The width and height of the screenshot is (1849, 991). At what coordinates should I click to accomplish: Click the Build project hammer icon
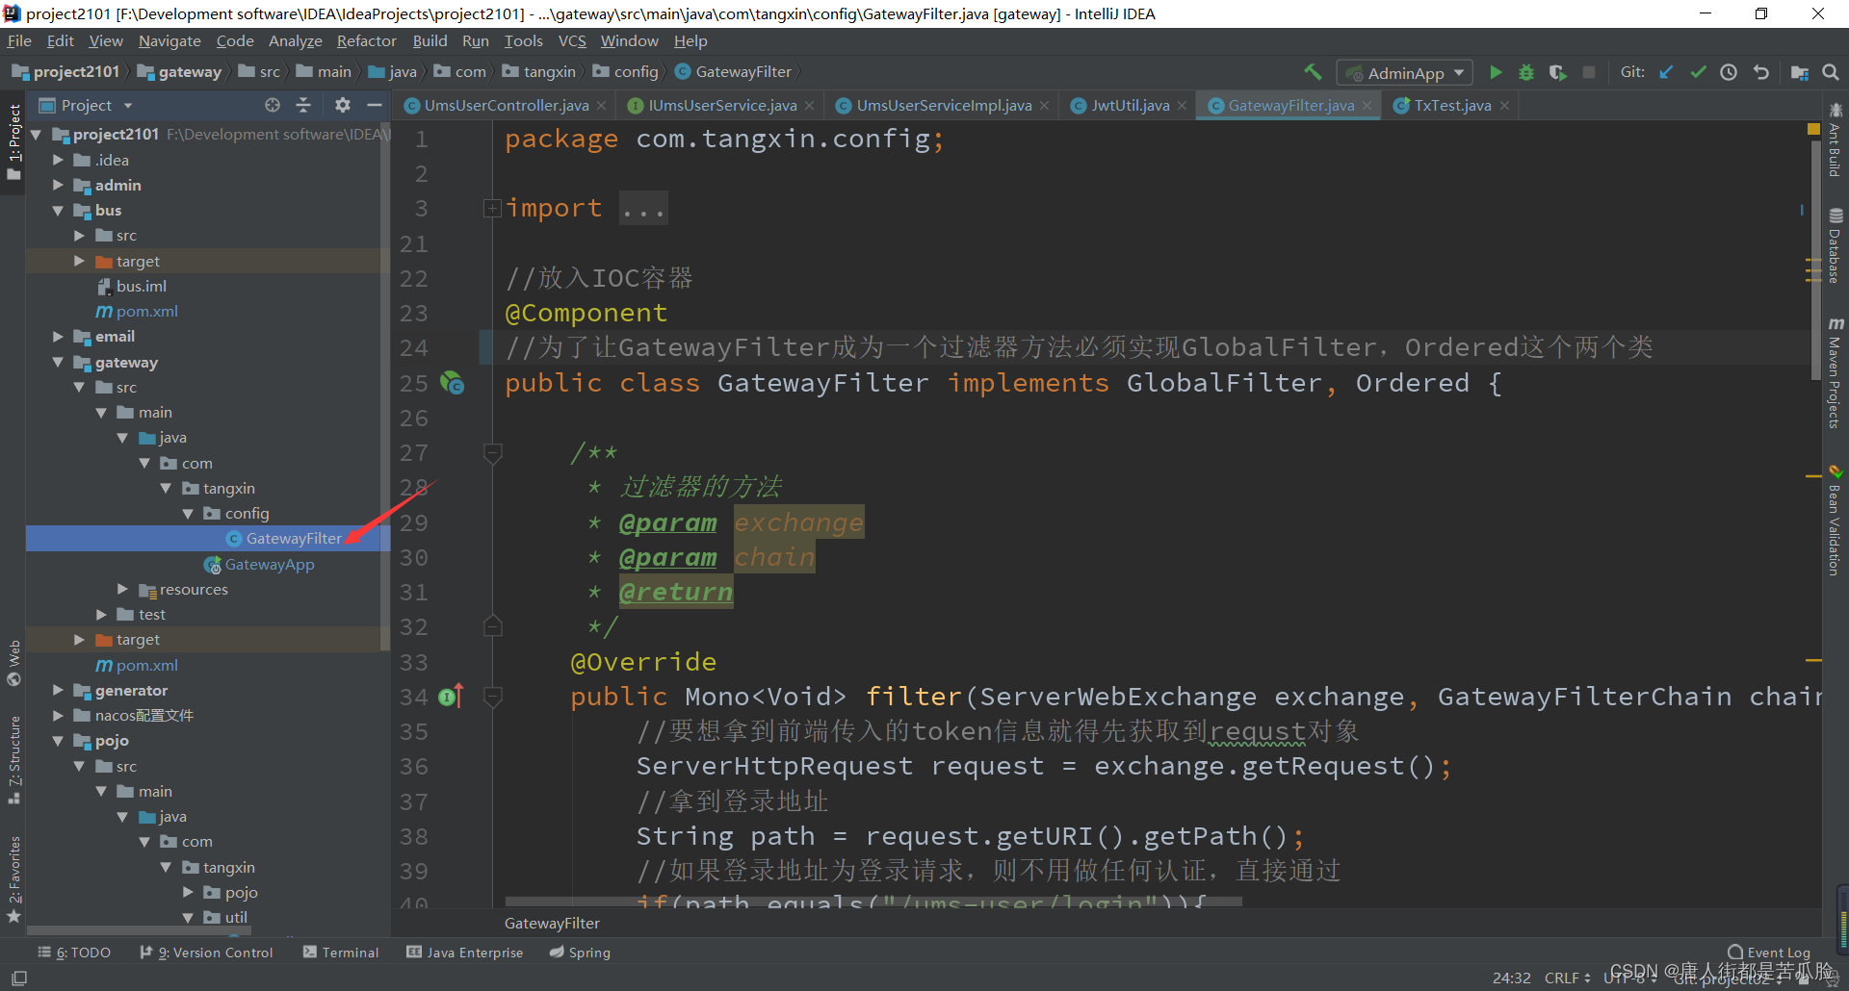tap(1313, 72)
